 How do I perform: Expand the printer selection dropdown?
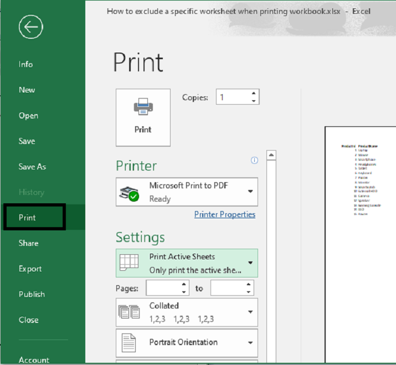[x=250, y=192]
